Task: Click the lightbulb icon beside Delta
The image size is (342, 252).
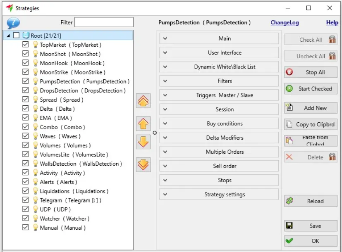Action: (x=35, y=109)
